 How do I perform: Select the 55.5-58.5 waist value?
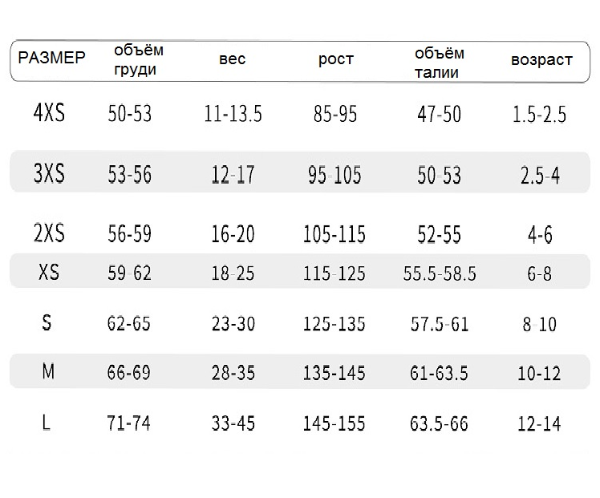coord(440,273)
